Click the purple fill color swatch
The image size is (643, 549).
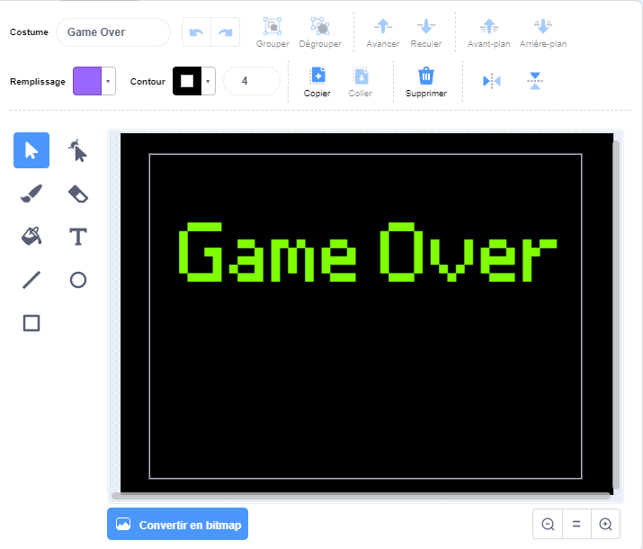(87, 81)
